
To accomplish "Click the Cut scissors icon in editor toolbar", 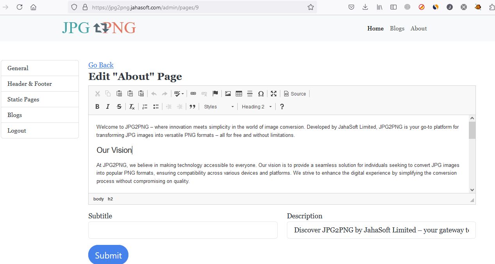I will (x=98, y=94).
